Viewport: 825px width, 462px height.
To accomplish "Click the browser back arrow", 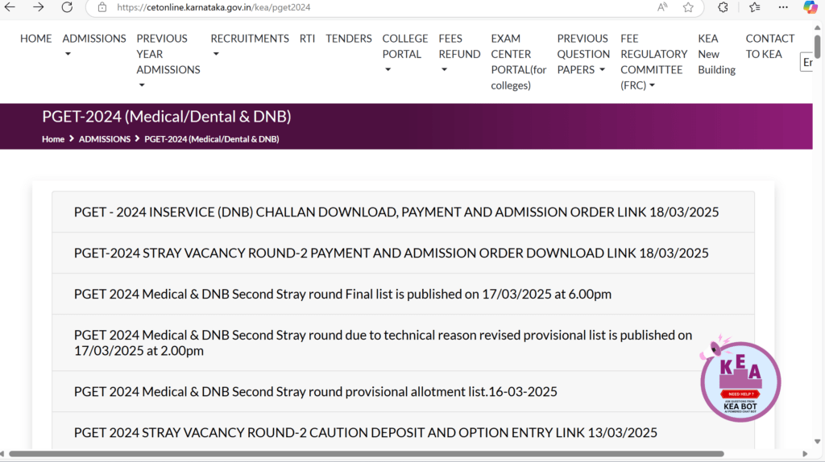I will click(10, 7).
